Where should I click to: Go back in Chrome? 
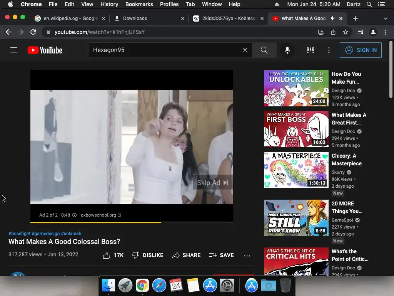(x=8, y=32)
